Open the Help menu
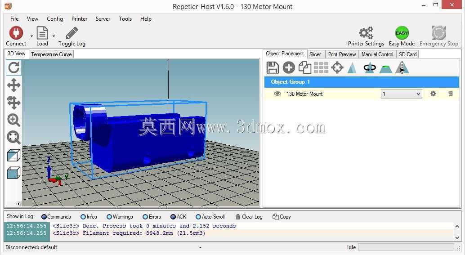 coord(146,19)
